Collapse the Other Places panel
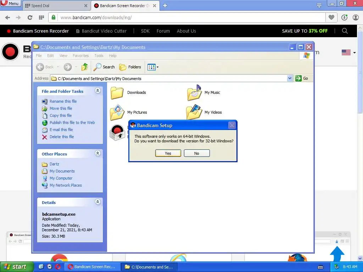The image size is (363, 272). (x=98, y=153)
